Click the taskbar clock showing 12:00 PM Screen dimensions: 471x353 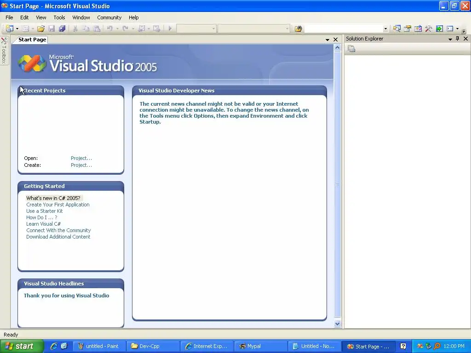454,347
